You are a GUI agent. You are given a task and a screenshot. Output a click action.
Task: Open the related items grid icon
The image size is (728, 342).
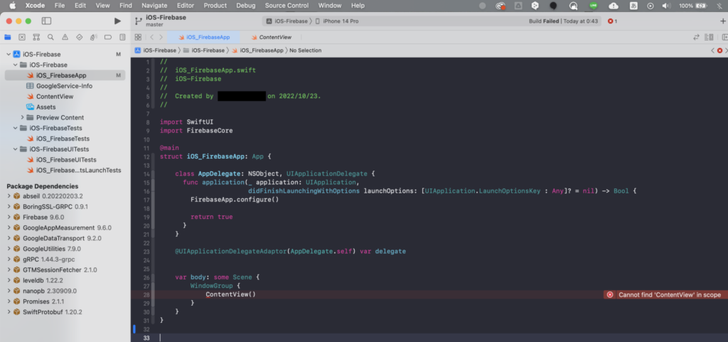click(x=138, y=37)
